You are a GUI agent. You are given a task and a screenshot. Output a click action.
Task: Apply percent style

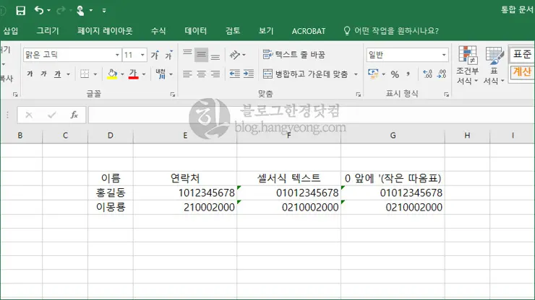coord(395,74)
